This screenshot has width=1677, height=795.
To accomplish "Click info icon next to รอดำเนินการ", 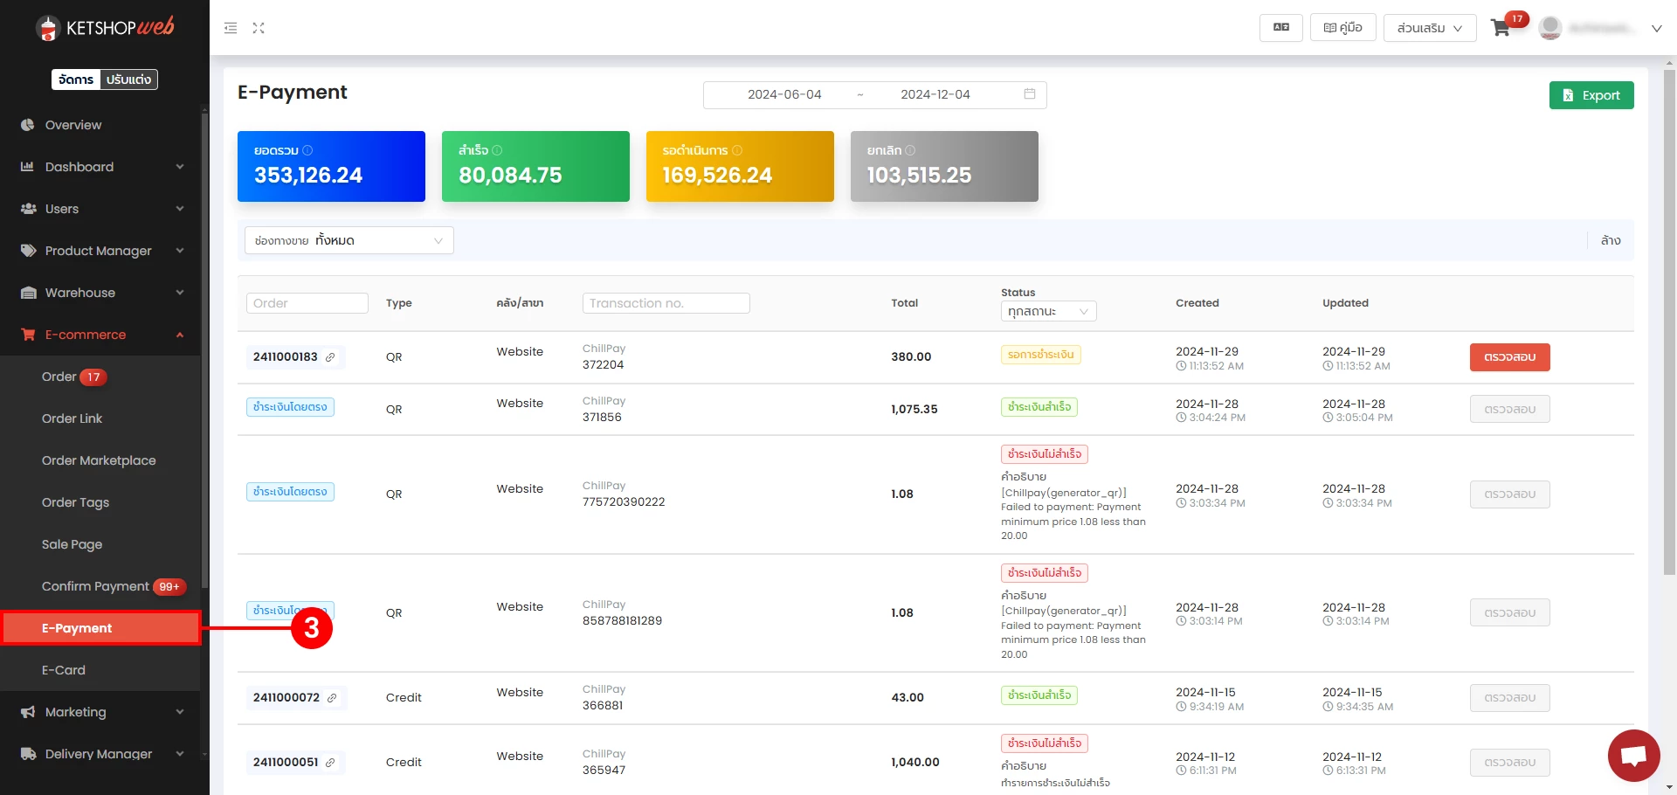I will coord(737,150).
